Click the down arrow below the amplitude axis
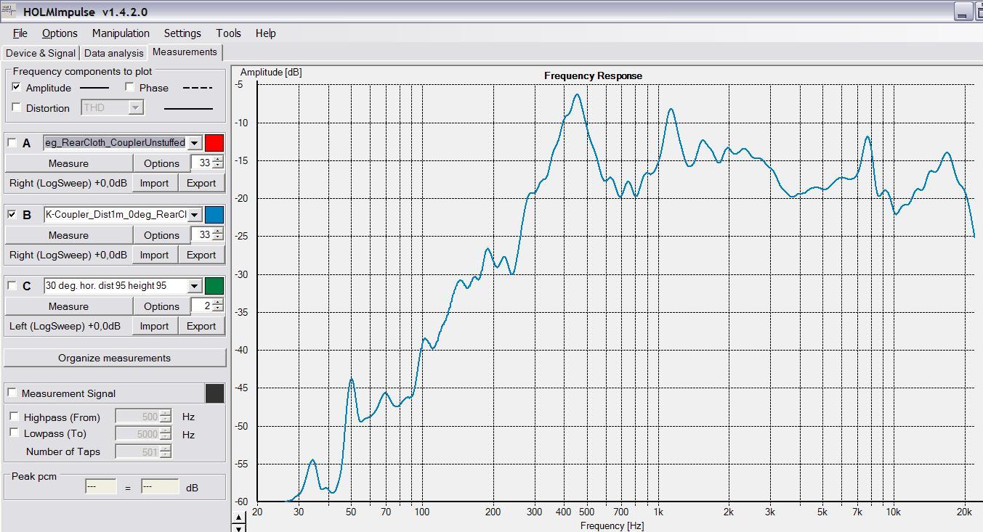Screen dimensions: 983x532 coord(239,528)
